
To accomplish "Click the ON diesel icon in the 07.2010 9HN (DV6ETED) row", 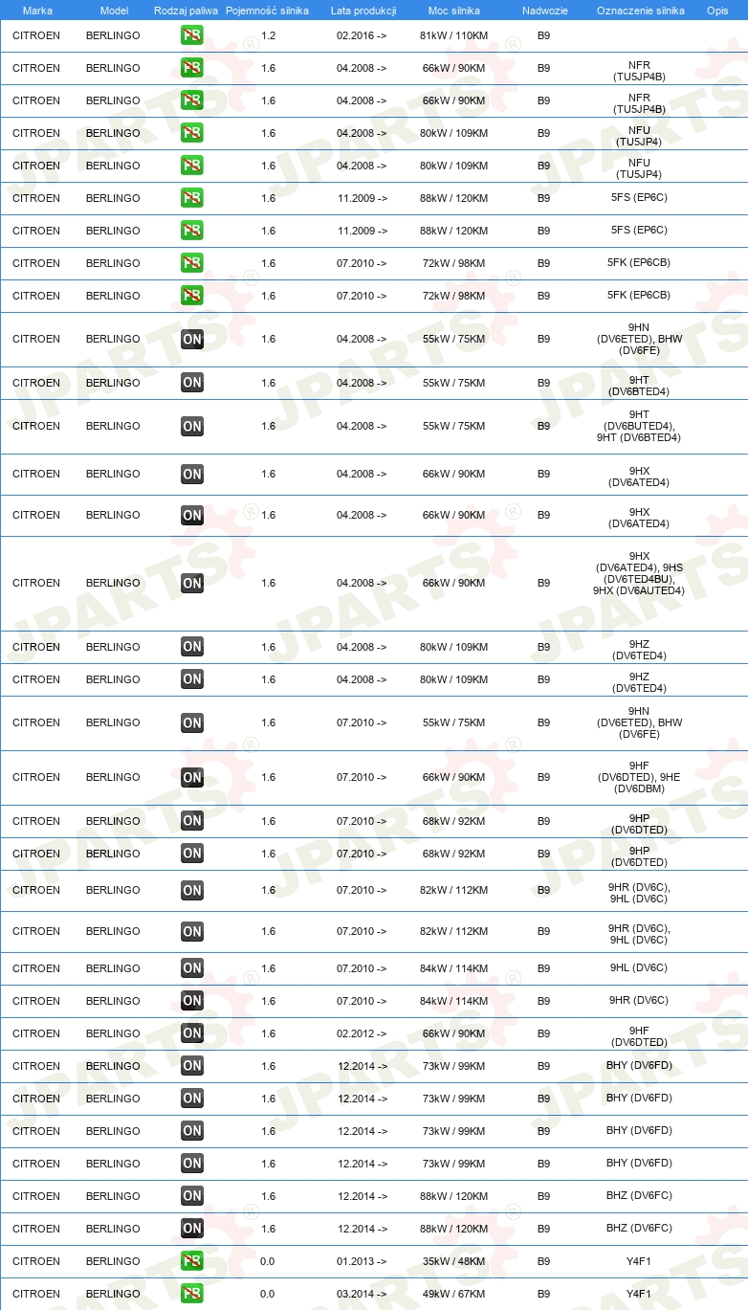I will 192,722.
